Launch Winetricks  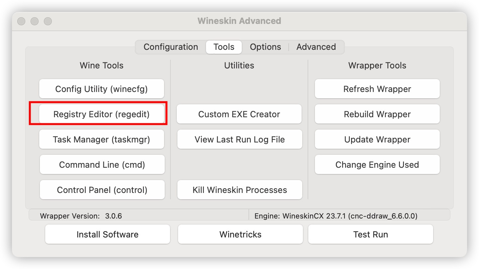pyautogui.click(x=240, y=234)
